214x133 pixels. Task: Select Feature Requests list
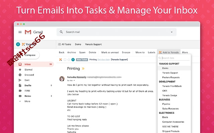pos(171,77)
